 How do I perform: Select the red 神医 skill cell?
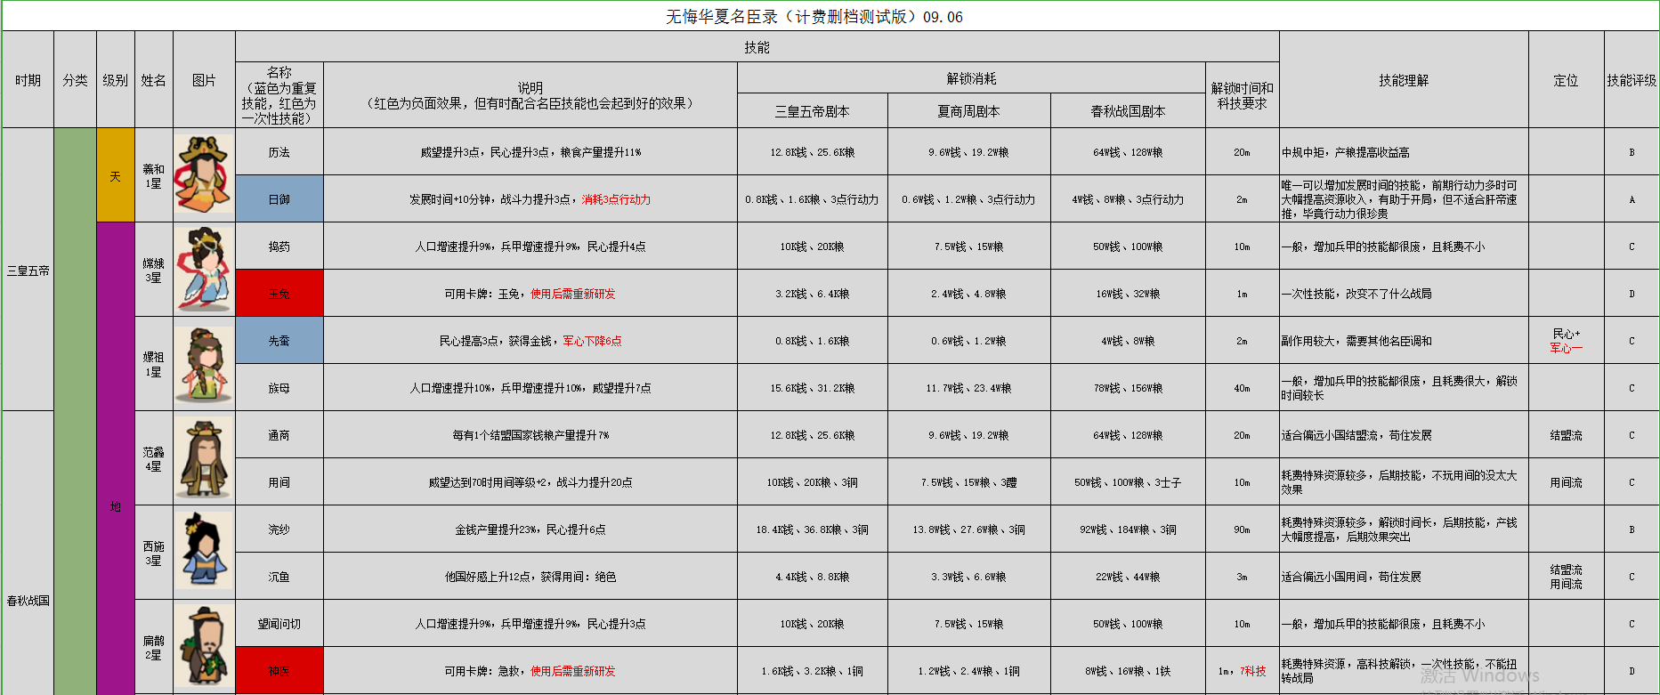tap(279, 671)
